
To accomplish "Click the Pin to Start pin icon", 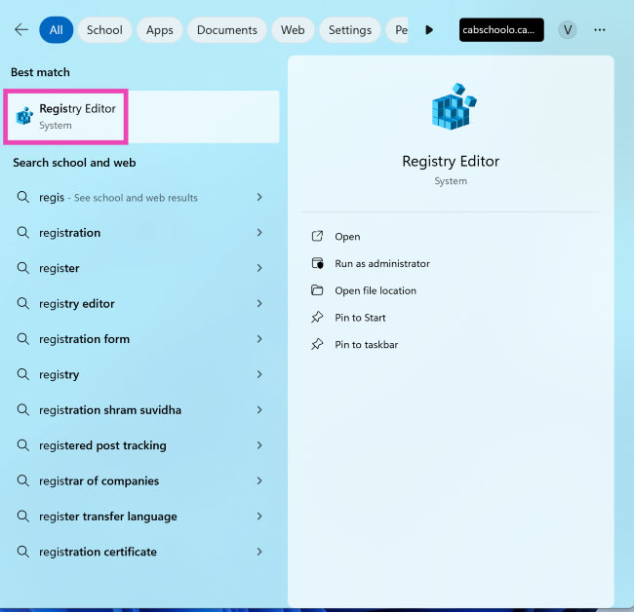I will (316, 318).
